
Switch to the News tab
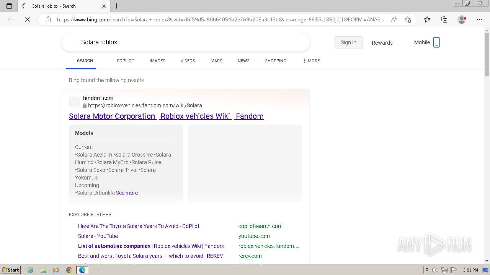click(x=243, y=61)
